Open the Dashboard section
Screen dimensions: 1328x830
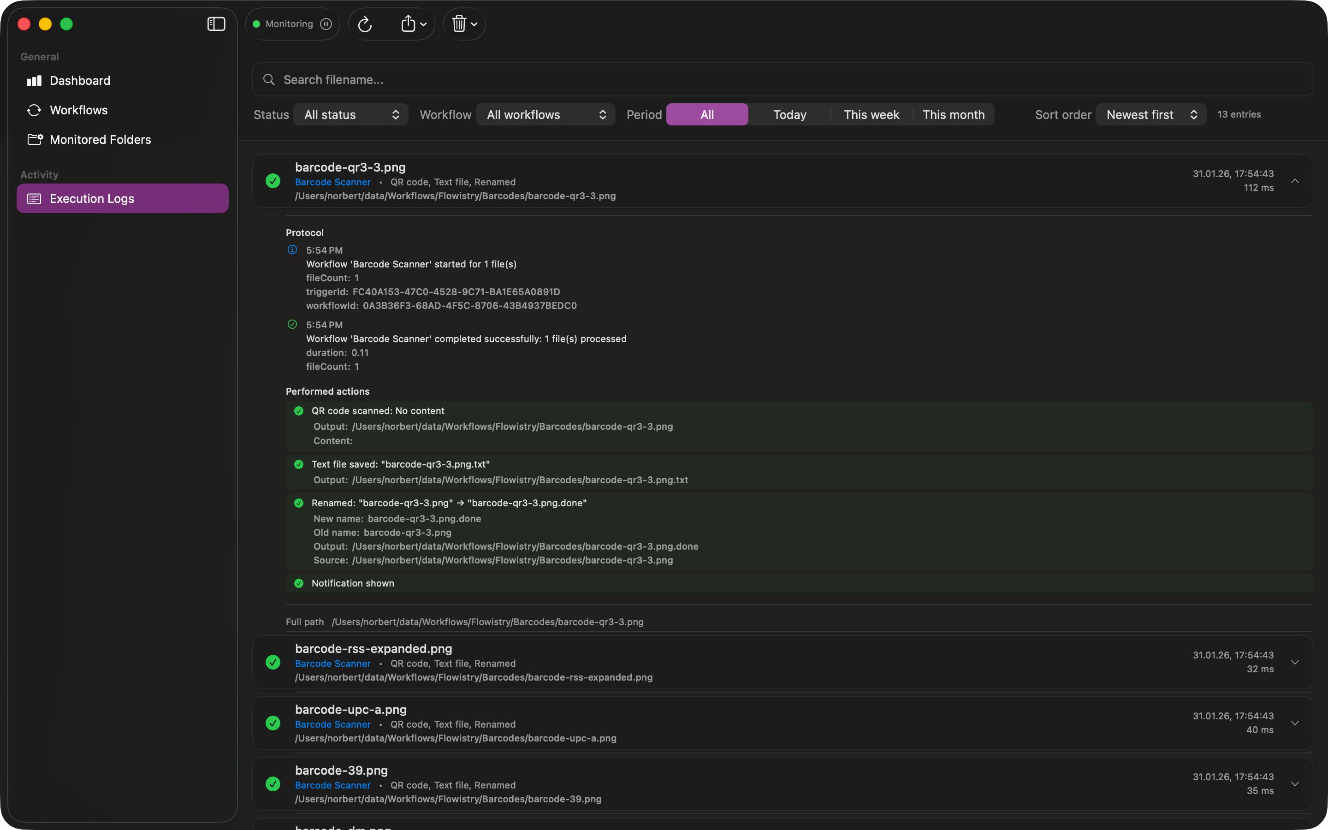pos(122,81)
